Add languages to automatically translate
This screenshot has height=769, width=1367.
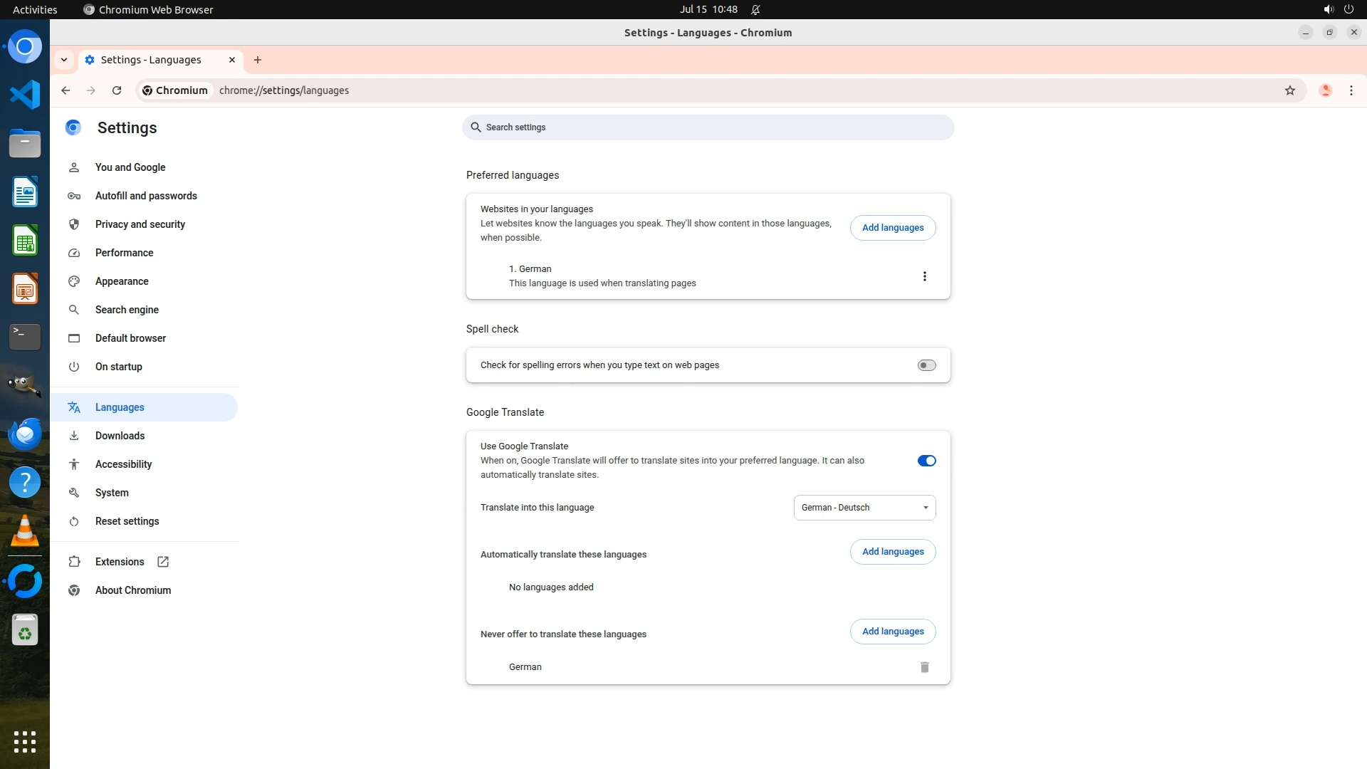pos(892,552)
